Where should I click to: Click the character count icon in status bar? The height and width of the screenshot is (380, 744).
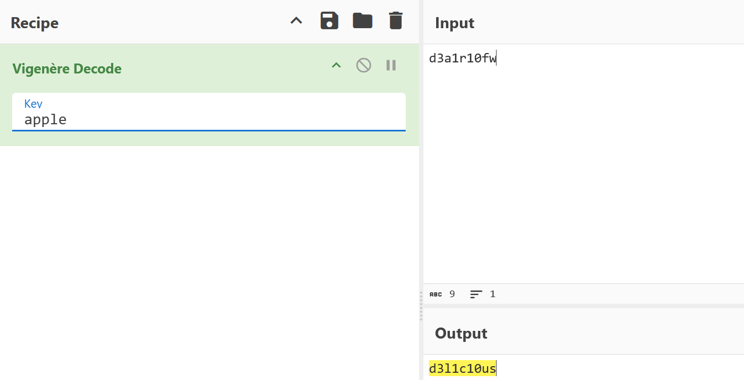tap(436, 294)
